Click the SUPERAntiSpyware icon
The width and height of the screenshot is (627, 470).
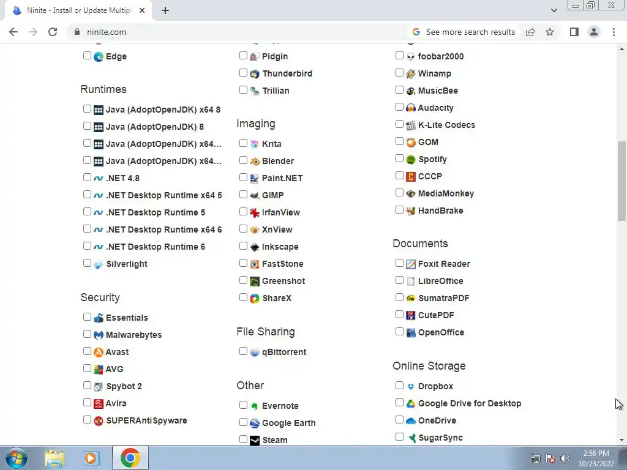(x=99, y=421)
